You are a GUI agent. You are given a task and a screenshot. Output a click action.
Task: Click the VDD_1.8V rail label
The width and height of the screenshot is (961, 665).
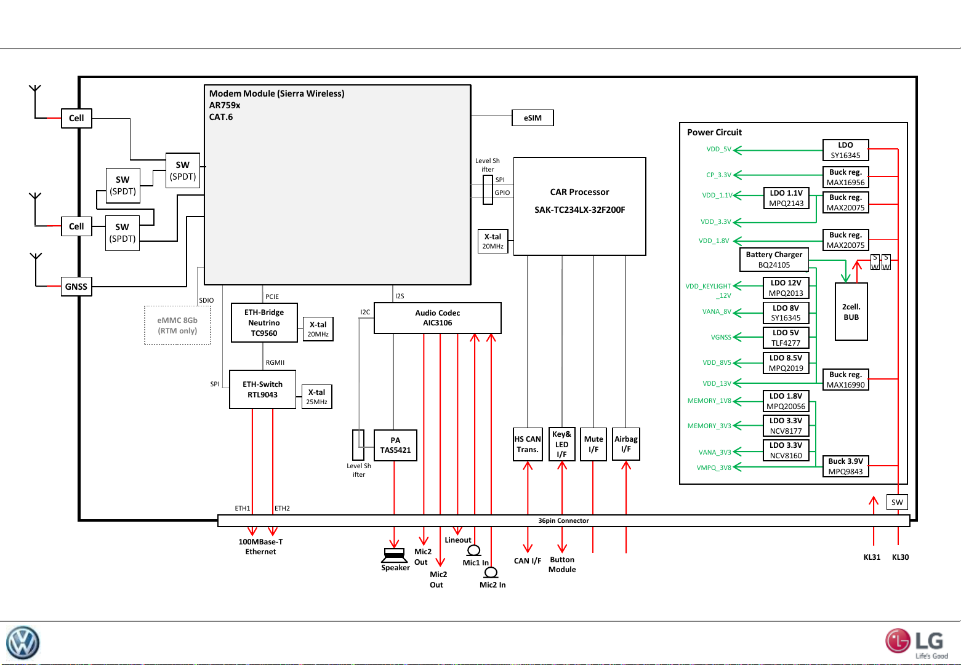click(714, 241)
